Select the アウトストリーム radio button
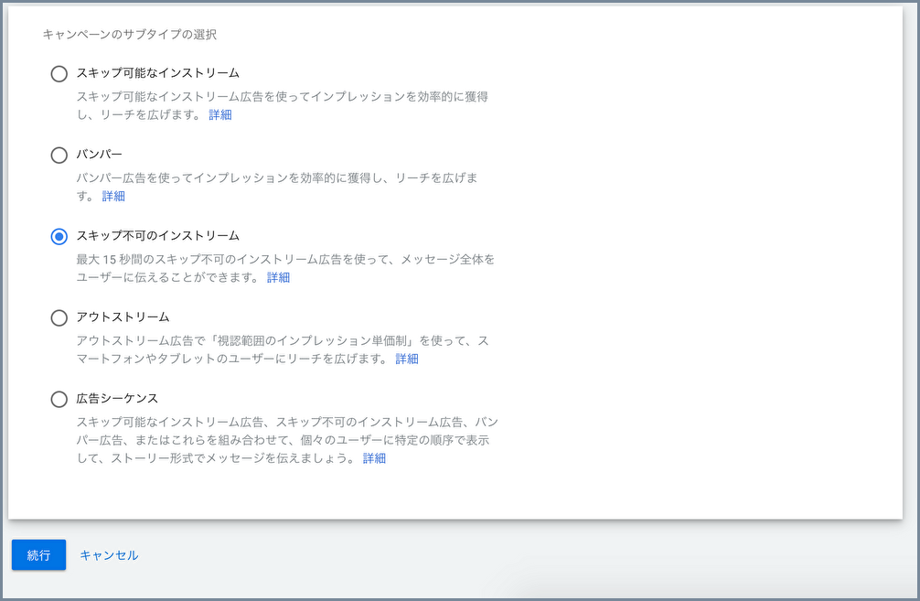This screenshot has width=920, height=601. point(59,317)
